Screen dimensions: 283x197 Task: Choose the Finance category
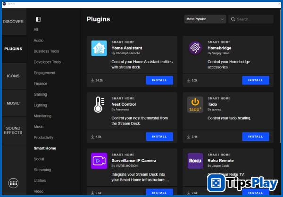(41, 83)
